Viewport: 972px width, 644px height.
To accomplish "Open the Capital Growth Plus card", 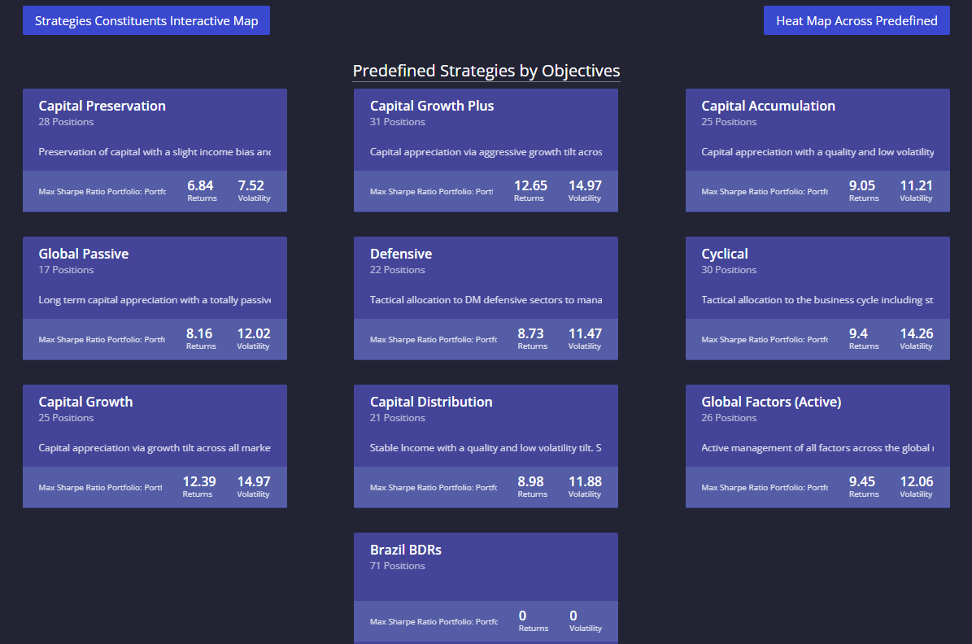I will [486, 150].
